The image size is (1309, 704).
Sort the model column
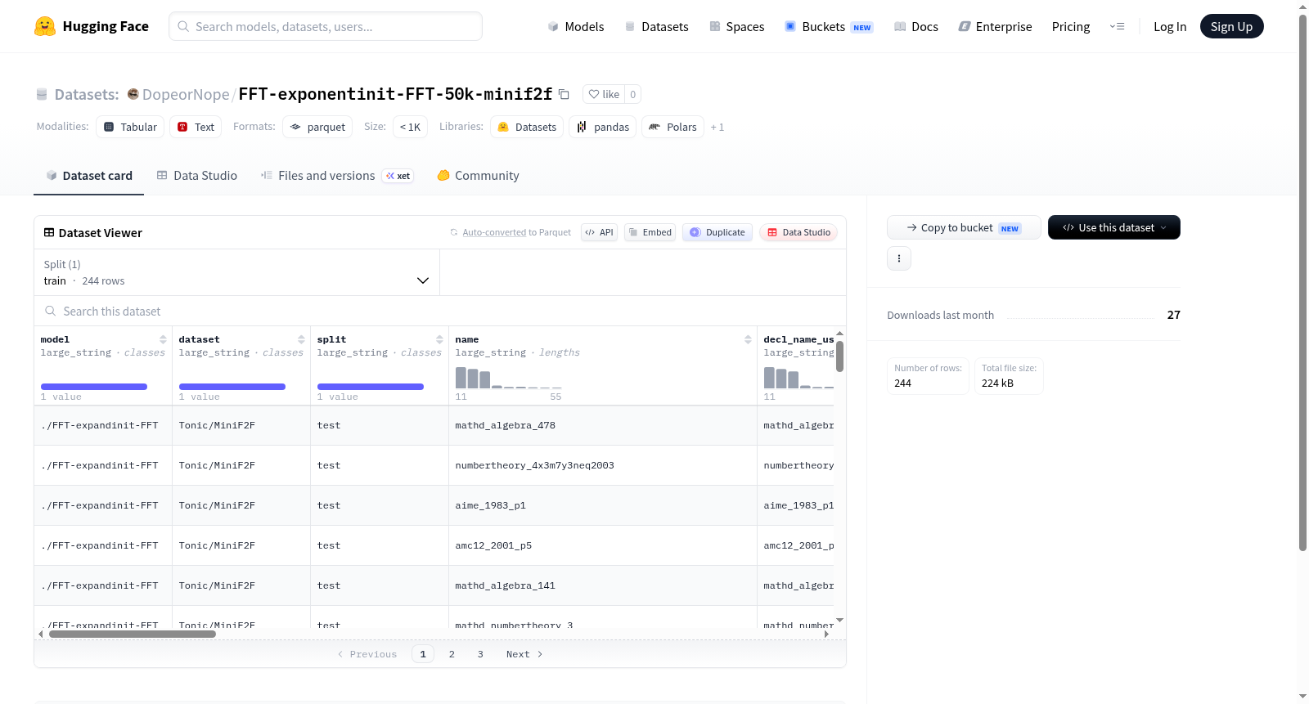tap(163, 339)
